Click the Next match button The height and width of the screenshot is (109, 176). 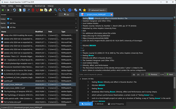click(170, 74)
